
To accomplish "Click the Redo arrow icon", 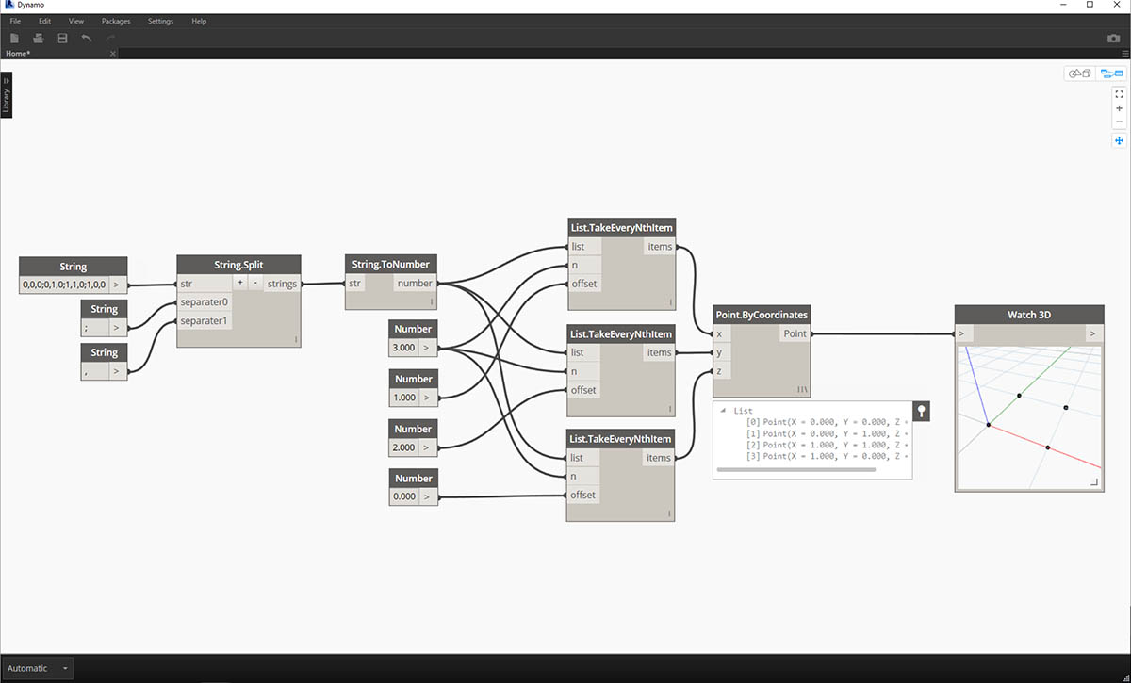I will (110, 38).
